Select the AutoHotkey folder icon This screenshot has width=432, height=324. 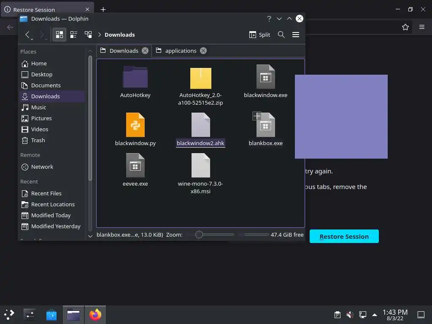[x=135, y=77]
